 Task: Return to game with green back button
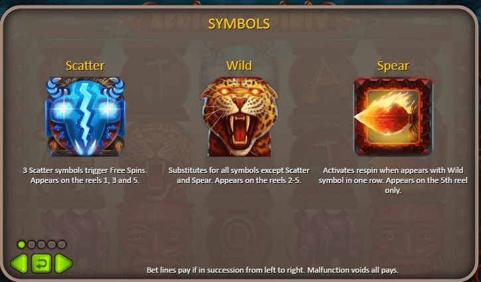[x=41, y=263]
